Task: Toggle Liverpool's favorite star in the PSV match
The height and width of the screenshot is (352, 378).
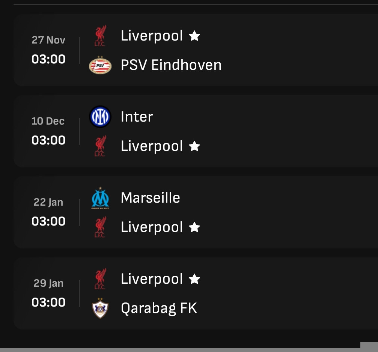Action: pyautogui.click(x=194, y=36)
